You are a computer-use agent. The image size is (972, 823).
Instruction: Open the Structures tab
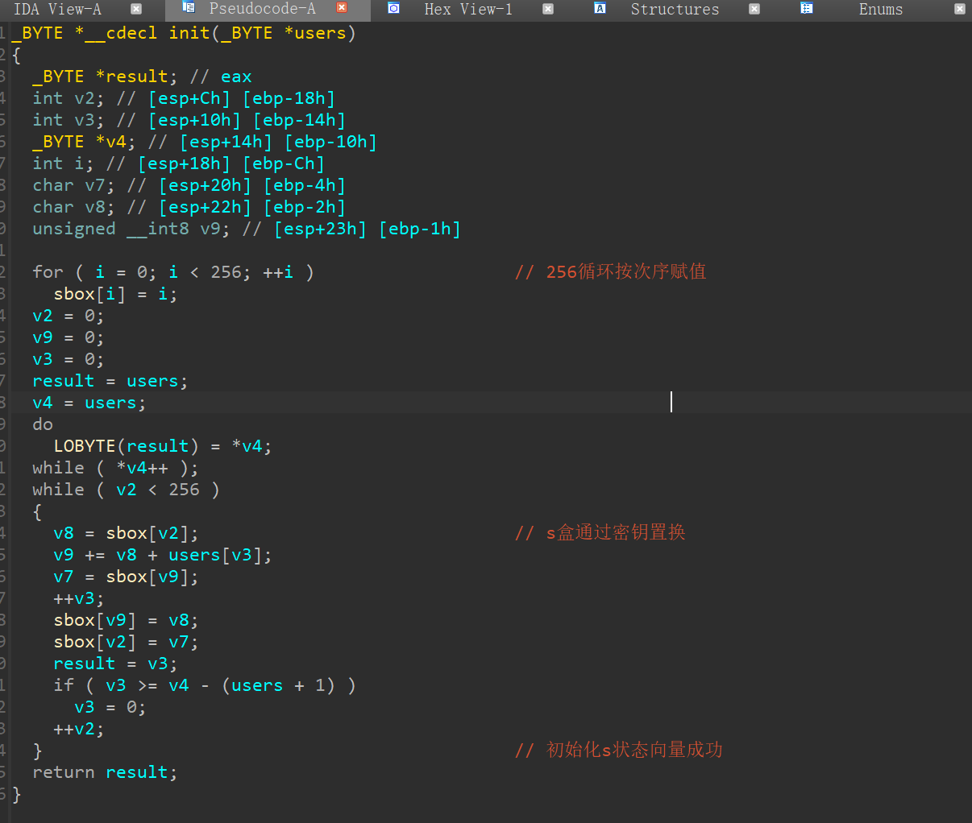point(675,10)
